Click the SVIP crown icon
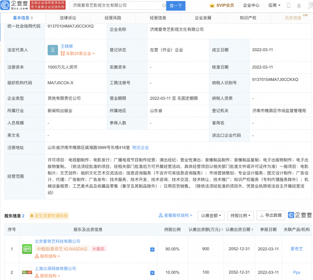This screenshot has width=313, height=280. coord(212,5)
